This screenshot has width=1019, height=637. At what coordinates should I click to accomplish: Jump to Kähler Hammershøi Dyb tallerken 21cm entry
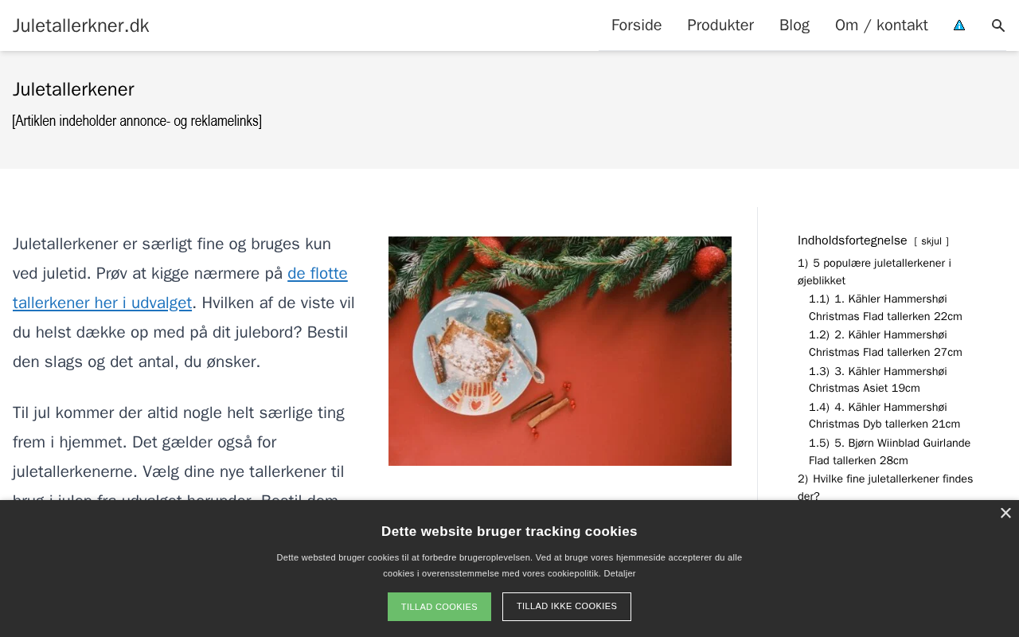(884, 416)
